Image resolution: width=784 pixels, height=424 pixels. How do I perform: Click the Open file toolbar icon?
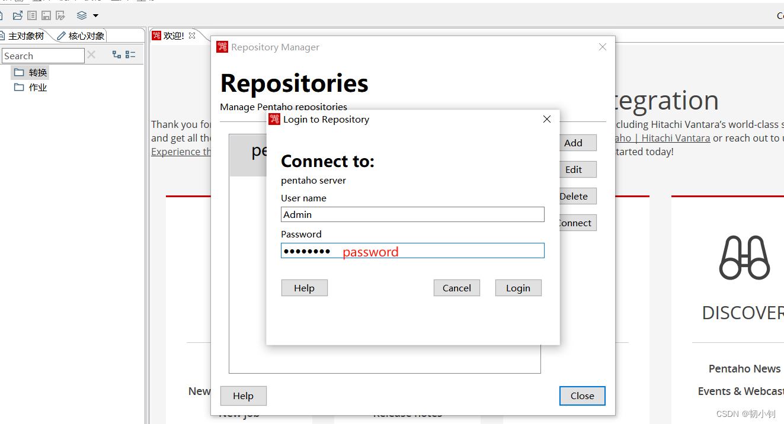click(x=18, y=15)
